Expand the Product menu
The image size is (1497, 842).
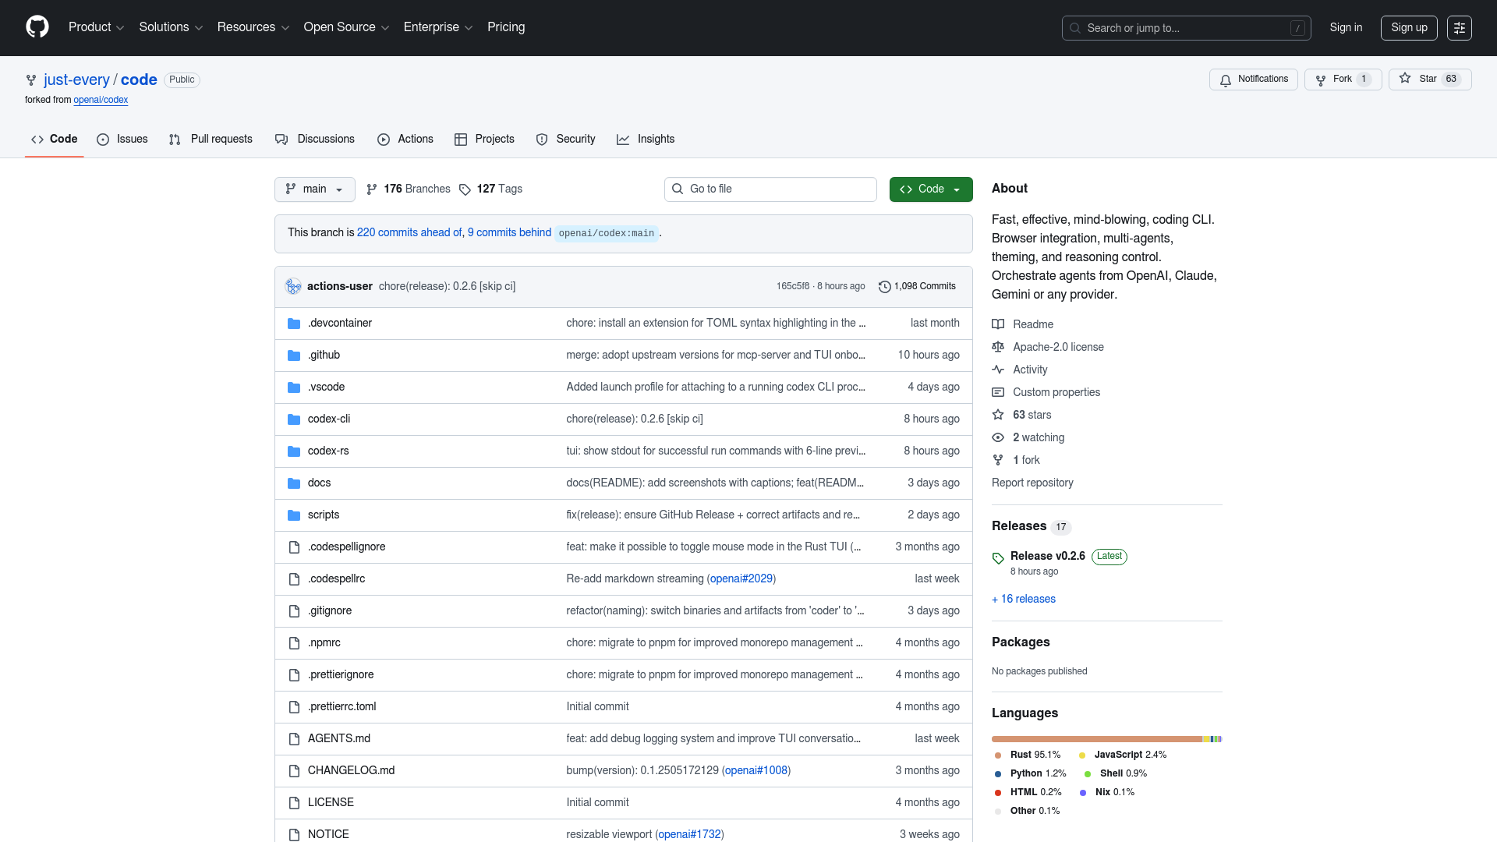(x=96, y=27)
